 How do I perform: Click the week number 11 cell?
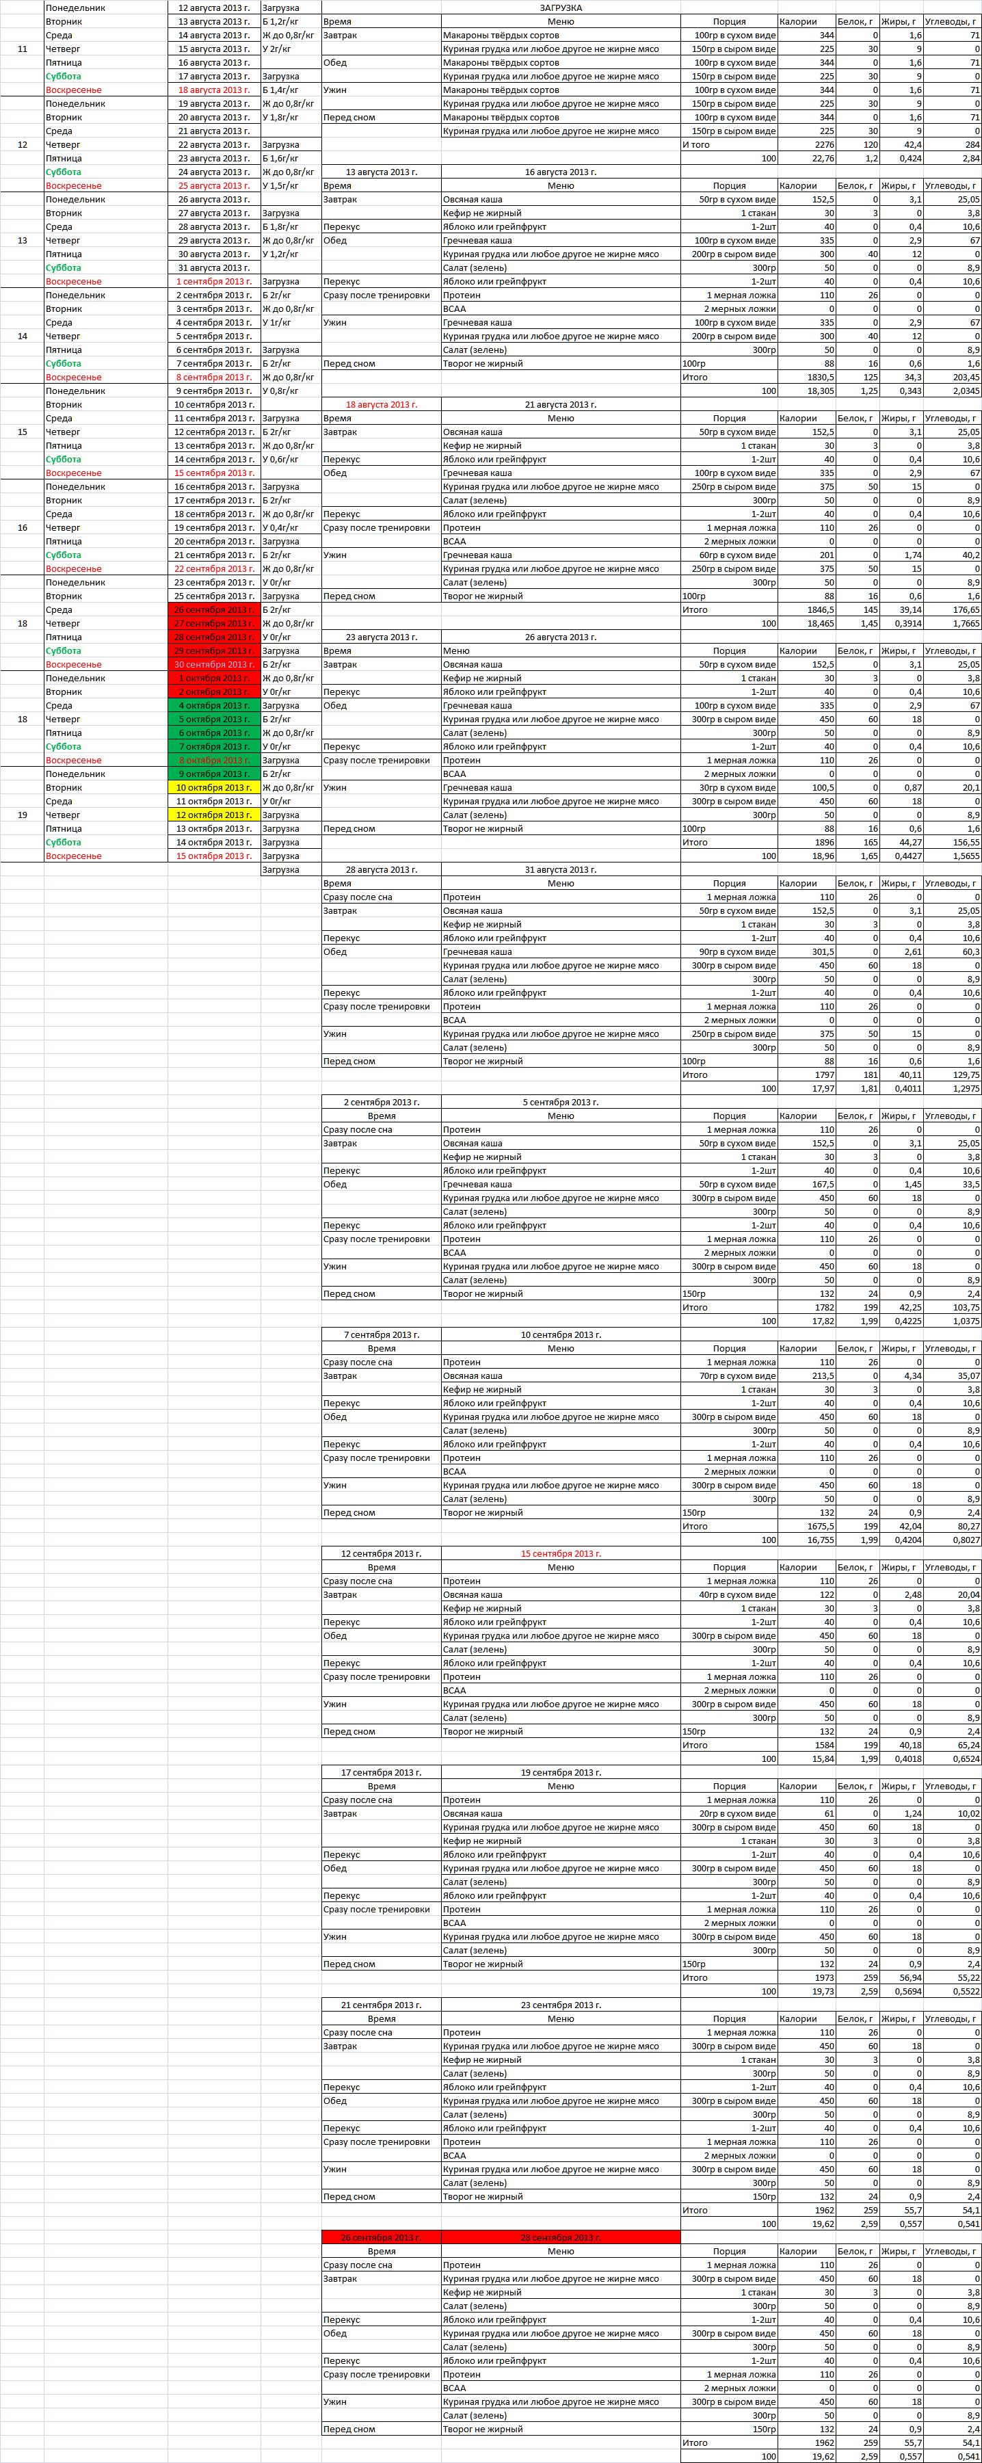pos(22,49)
